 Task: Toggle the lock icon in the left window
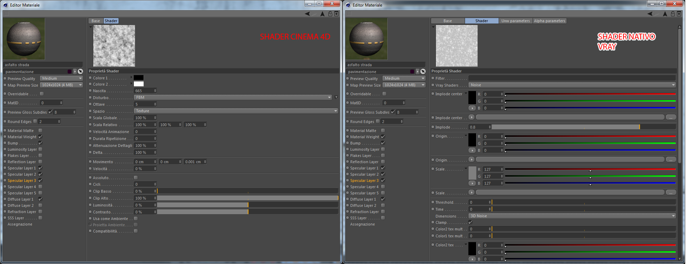[330, 14]
